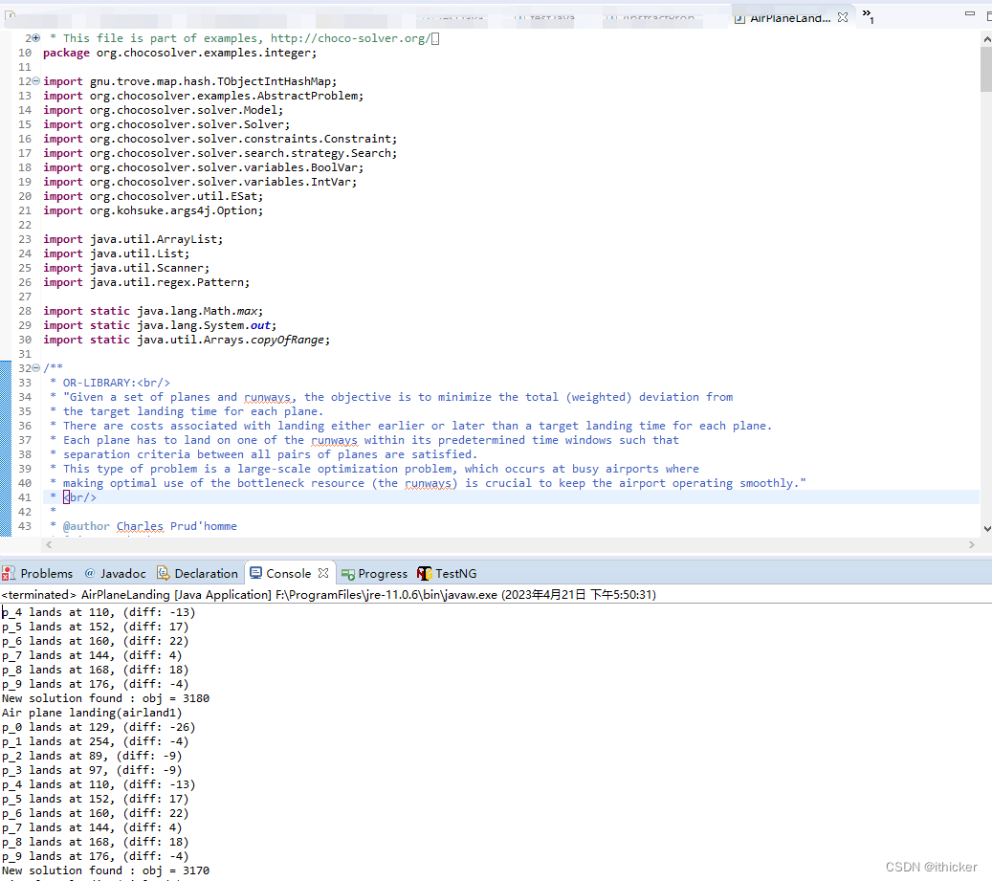Click the AbstractProblem import line
The height and width of the screenshot is (881, 992).
pos(203,96)
